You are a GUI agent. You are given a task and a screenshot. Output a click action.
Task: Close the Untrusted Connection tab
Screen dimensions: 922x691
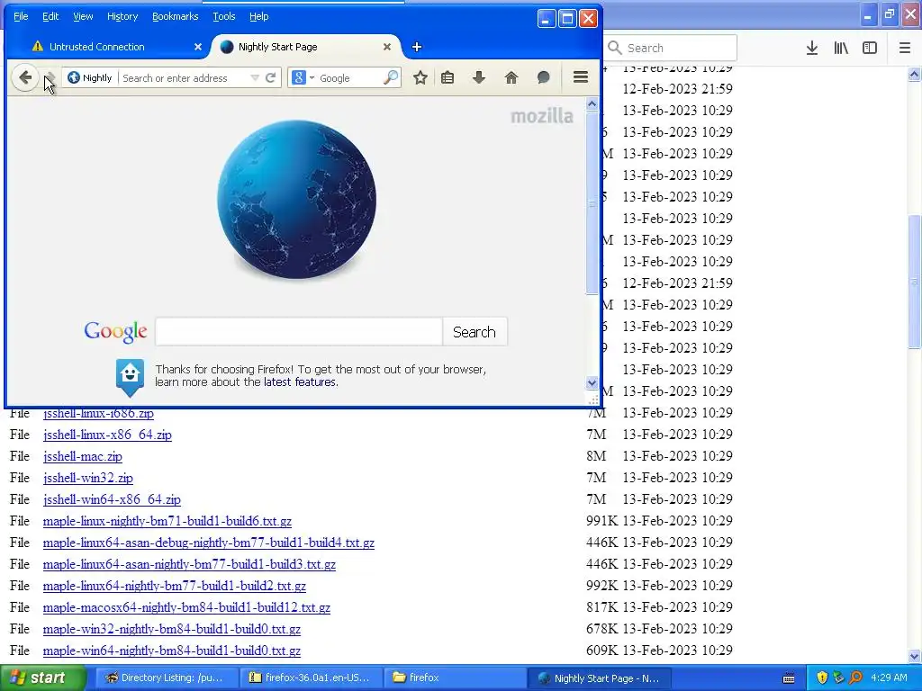pos(198,47)
